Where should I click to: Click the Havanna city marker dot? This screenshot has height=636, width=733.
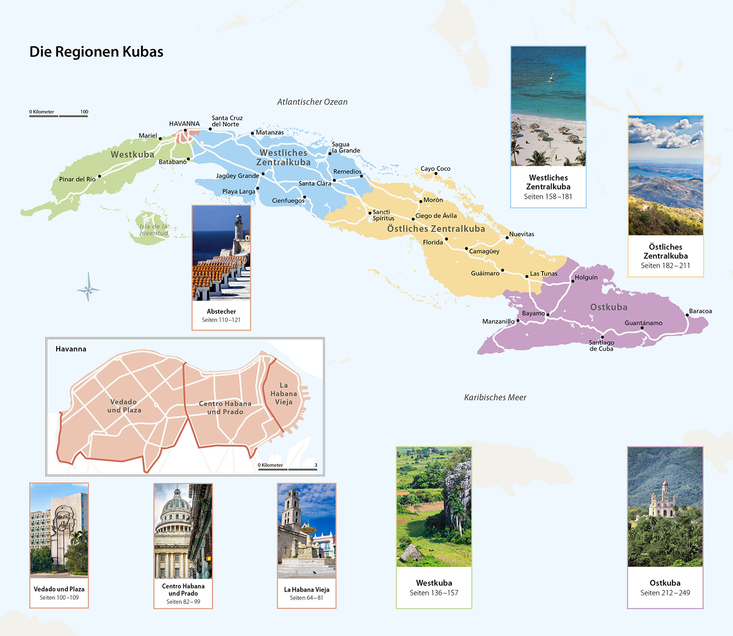coord(185,130)
